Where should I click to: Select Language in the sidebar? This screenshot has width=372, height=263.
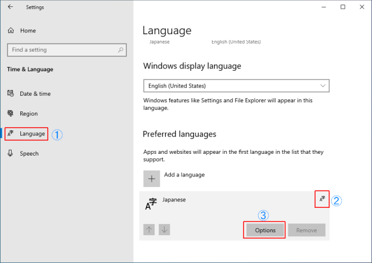[x=32, y=134]
